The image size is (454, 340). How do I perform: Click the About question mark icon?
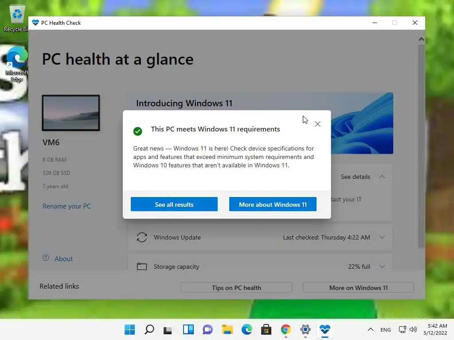pos(46,258)
